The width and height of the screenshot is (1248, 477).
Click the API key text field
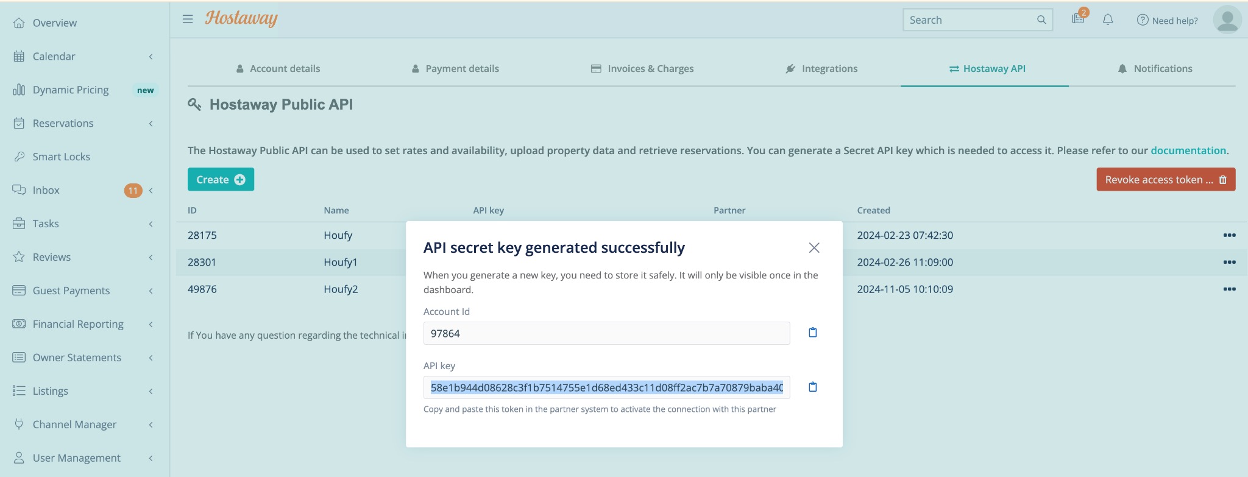[606, 387]
